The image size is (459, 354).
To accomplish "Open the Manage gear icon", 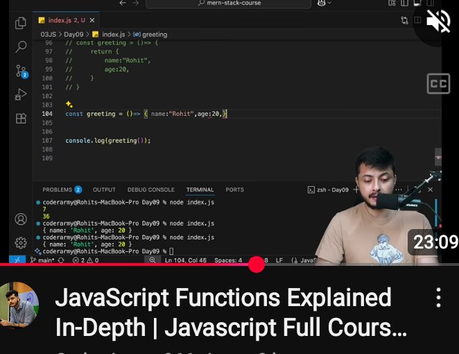I will click(21, 243).
